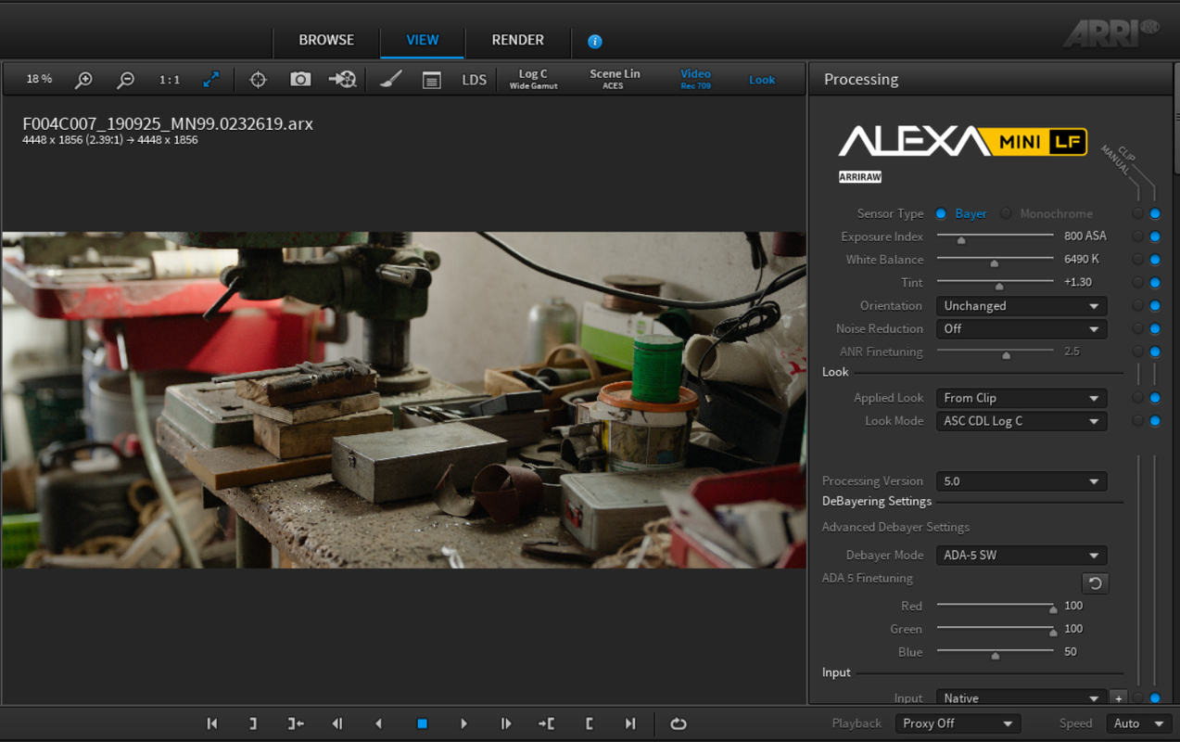The width and height of the screenshot is (1180, 742).
Task: Click the Blue finetuning slider
Action: click(995, 652)
